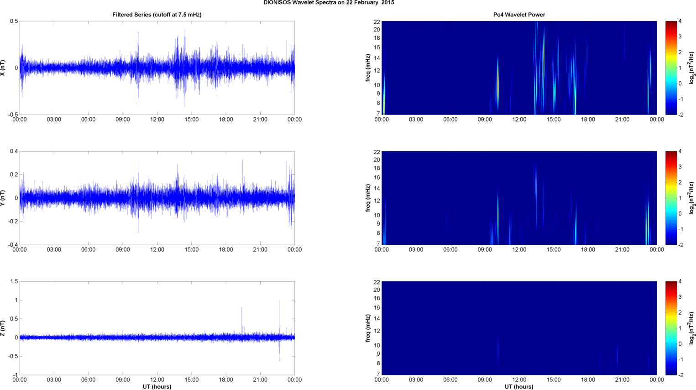Image resolution: width=696 pixels, height=390 pixels.
Task: Click the tall spike near 22:30 in Z series
Action: point(279,320)
